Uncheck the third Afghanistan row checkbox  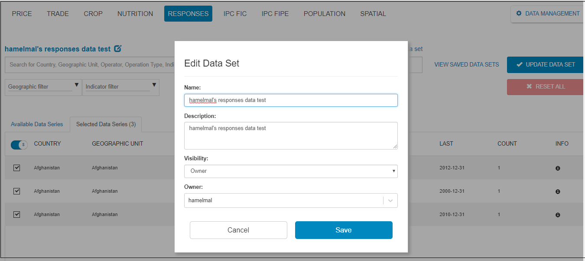coord(17,214)
